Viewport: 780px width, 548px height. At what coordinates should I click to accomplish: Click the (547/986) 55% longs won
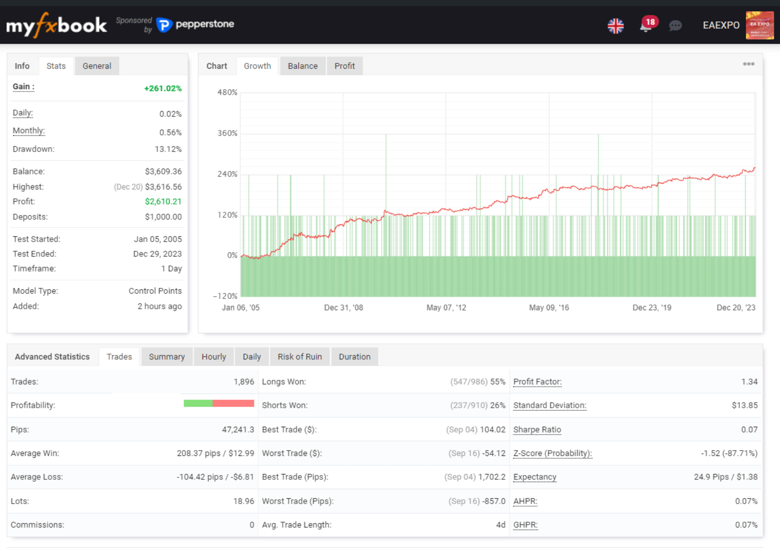(478, 382)
